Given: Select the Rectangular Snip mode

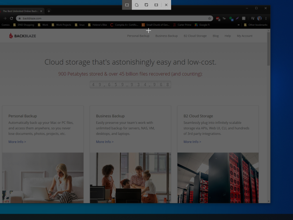Looking at the screenshot, I should click(x=127, y=5).
